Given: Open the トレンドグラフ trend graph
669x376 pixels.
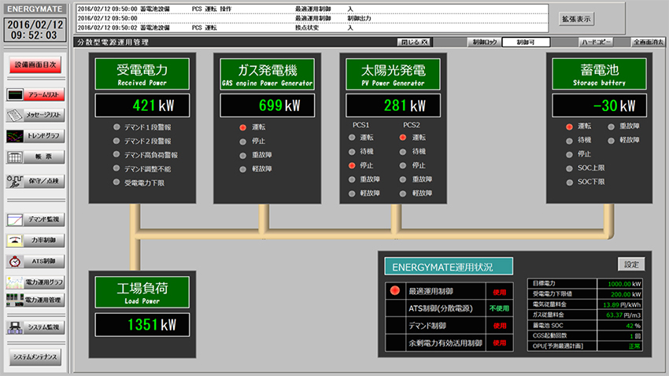Looking at the screenshot, I should pos(35,136).
